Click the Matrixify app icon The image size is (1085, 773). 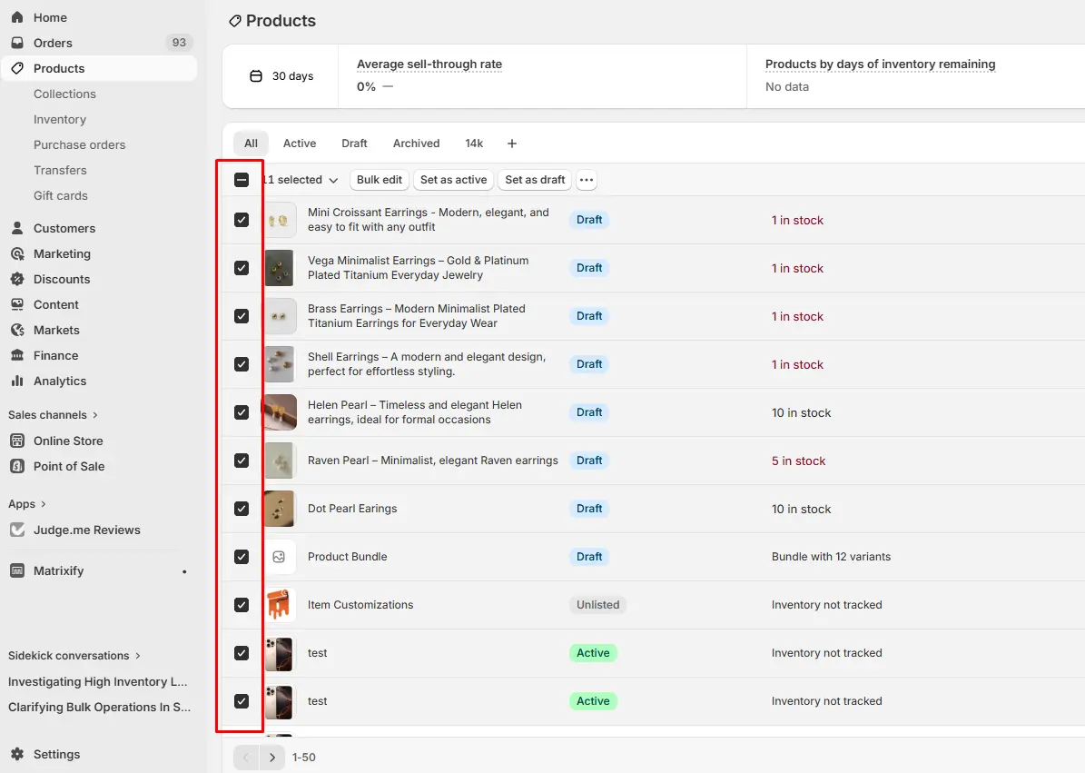point(17,571)
